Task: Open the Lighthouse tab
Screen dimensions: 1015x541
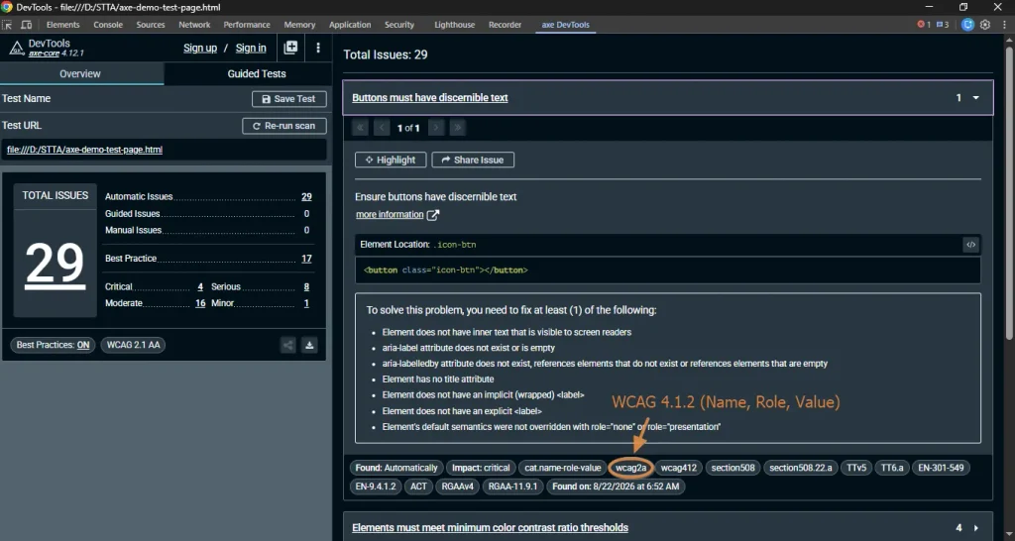Action: pos(454,25)
